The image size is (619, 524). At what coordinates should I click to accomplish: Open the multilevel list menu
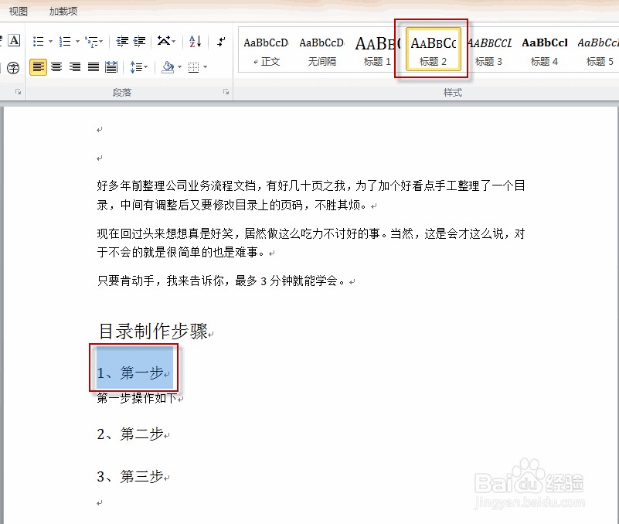click(94, 41)
